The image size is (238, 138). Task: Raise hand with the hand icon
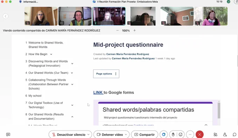pyautogui.click(x=173, y=134)
